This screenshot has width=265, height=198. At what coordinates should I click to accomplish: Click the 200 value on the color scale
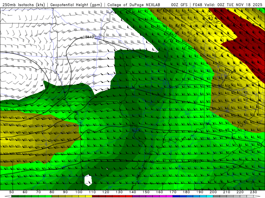pos(213,192)
